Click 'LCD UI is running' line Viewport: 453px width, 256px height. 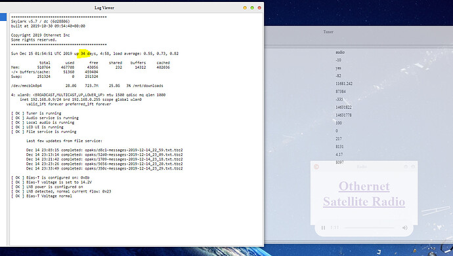[x=37, y=127]
